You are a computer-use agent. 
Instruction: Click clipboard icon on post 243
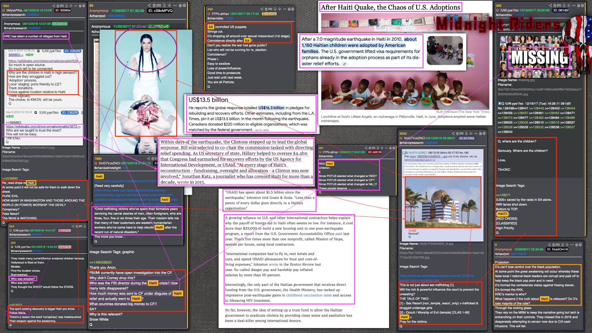point(289,9)
